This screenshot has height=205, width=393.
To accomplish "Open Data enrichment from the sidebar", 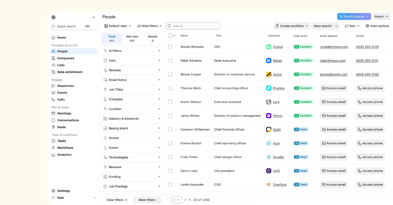I will click(x=69, y=72).
